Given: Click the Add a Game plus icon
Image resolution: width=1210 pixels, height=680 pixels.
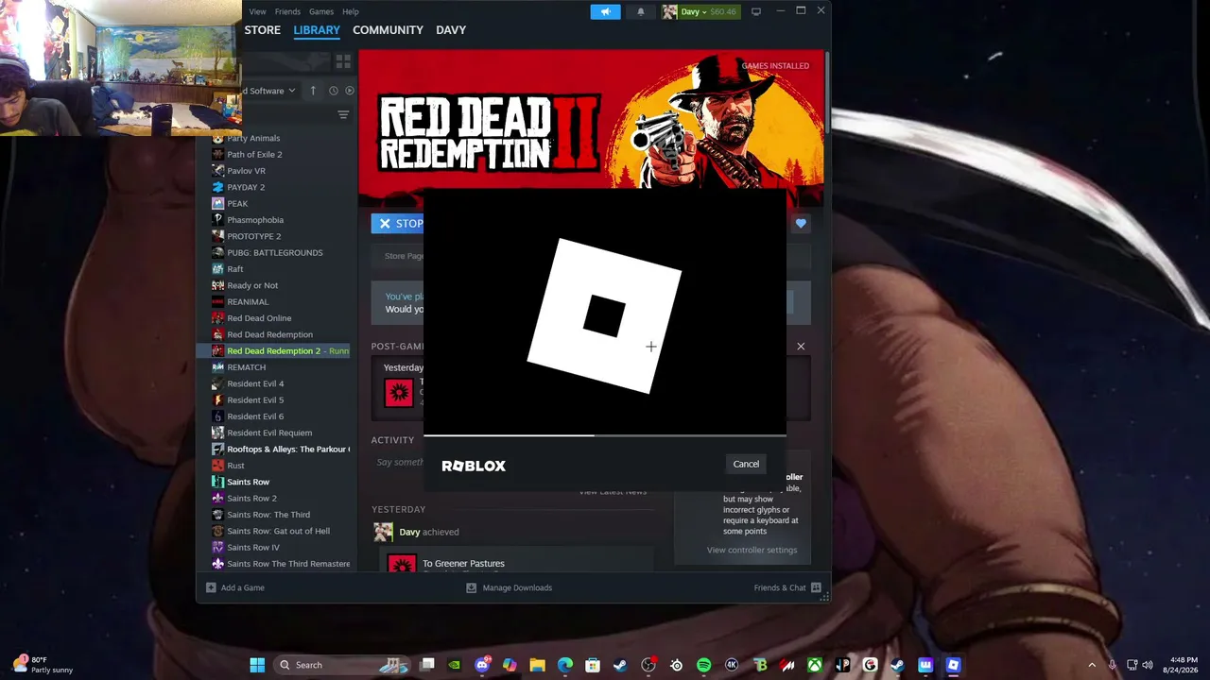Looking at the screenshot, I should pyautogui.click(x=211, y=587).
